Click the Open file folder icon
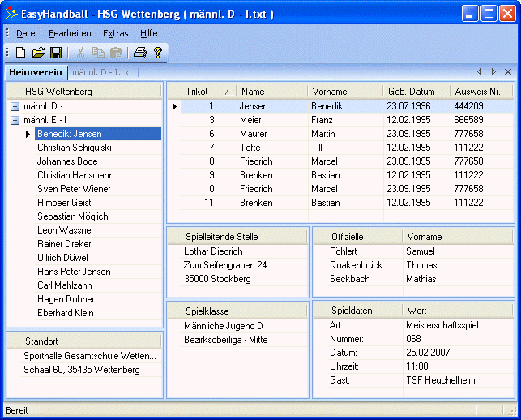The width and height of the screenshot is (521, 420). (38, 53)
